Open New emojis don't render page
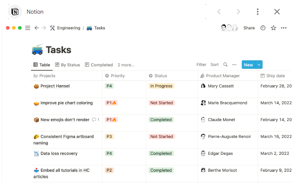The height and width of the screenshot is (183, 298). (x=65, y=120)
